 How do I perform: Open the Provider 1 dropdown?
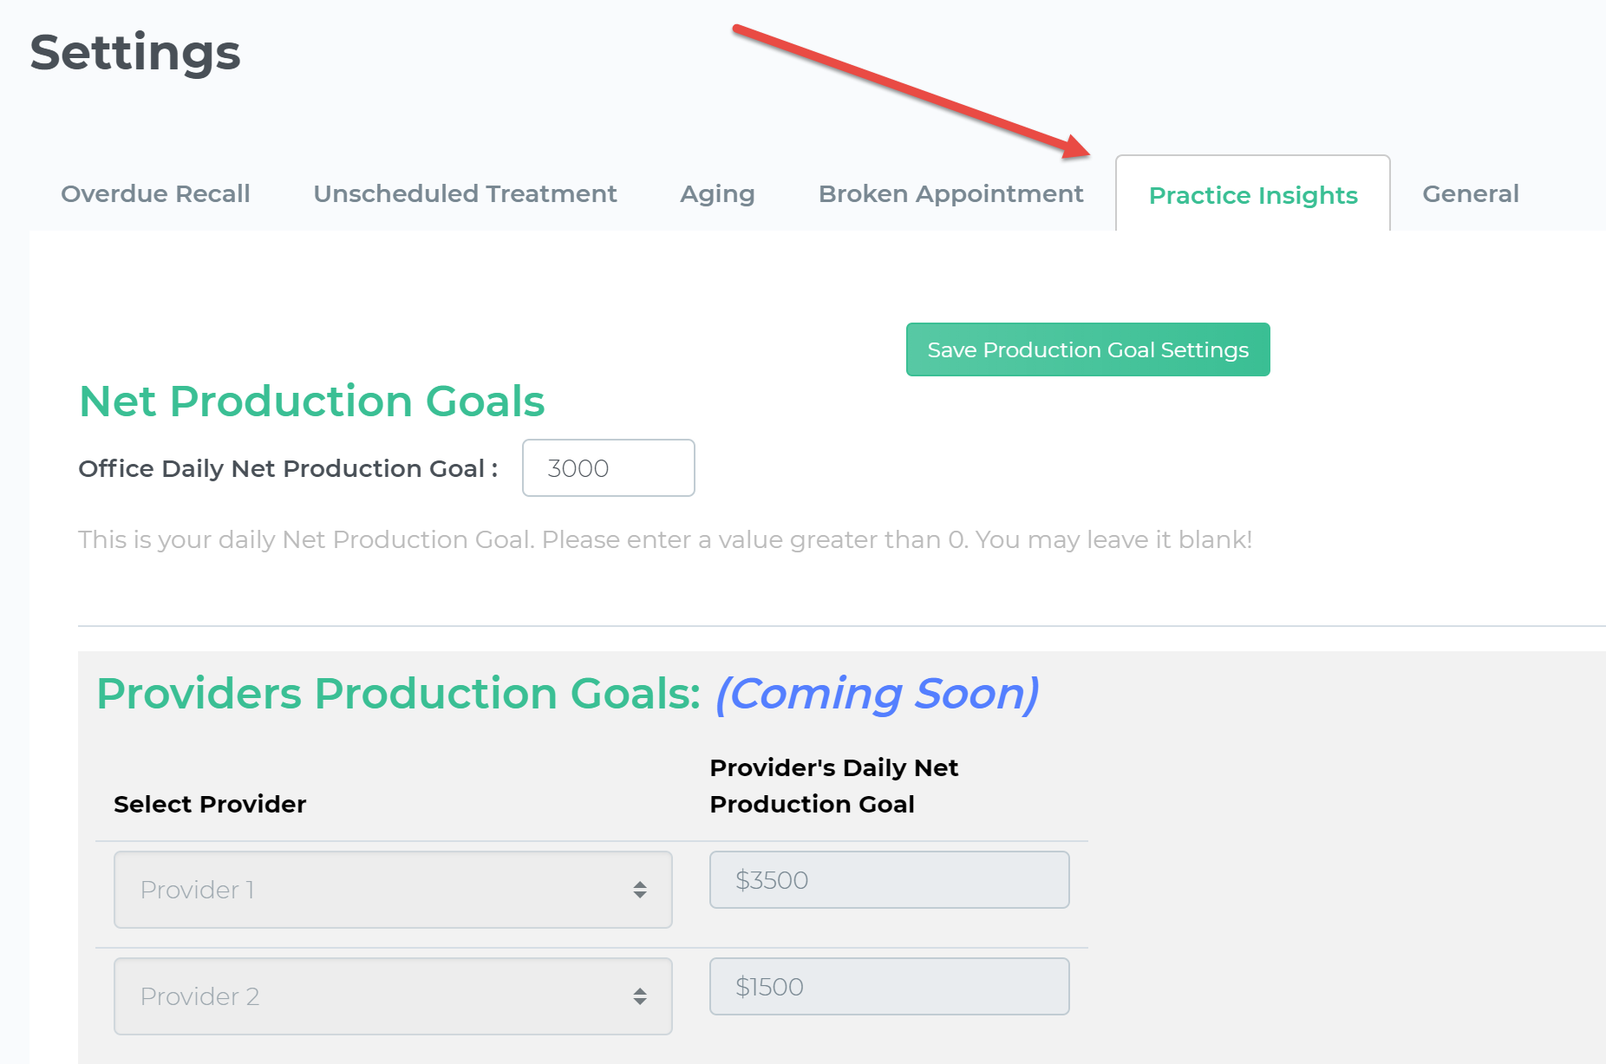click(392, 890)
